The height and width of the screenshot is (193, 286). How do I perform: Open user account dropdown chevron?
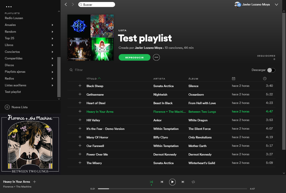pos(276,5)
